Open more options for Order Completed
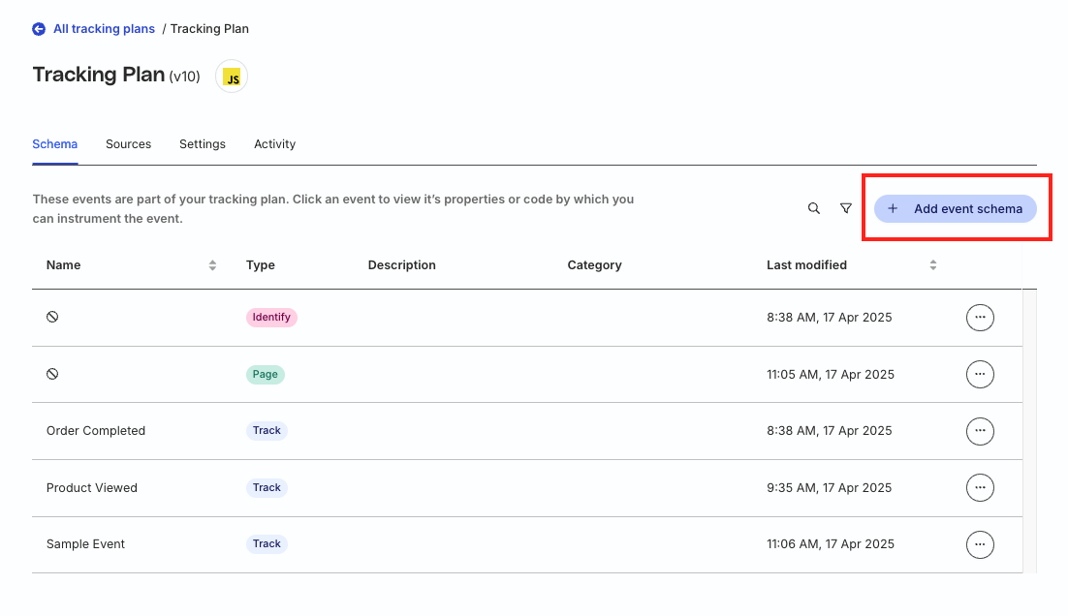The image size is (1068, 616). (980, 431)
